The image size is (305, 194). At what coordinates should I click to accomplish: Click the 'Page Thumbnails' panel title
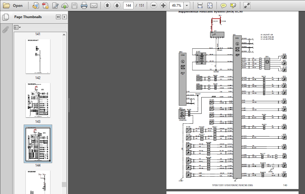click(28, 17)
